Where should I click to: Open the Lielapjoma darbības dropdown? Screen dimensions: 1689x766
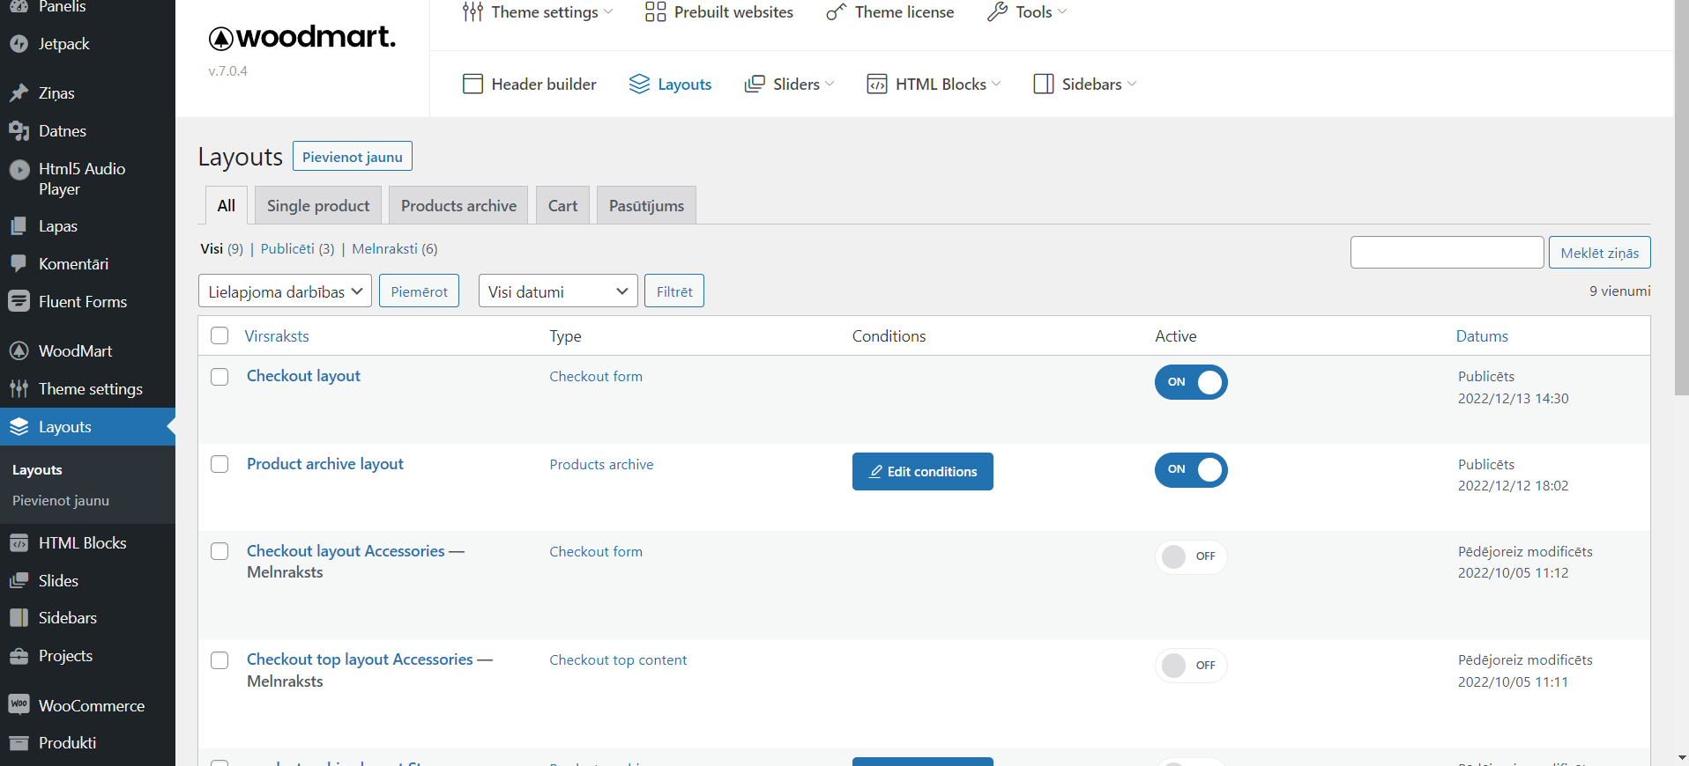click(285, 291)
